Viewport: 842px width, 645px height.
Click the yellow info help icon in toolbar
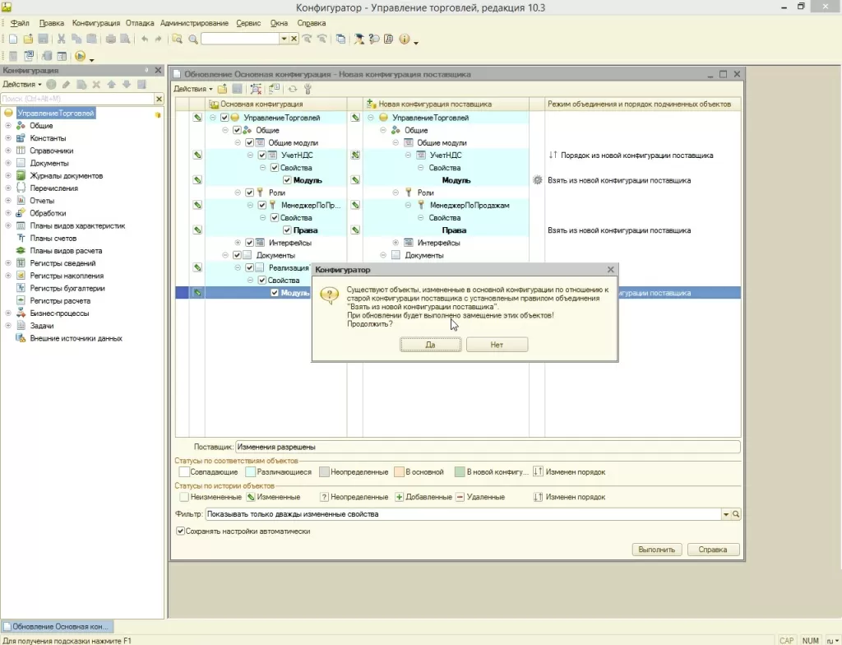point(405,39)
